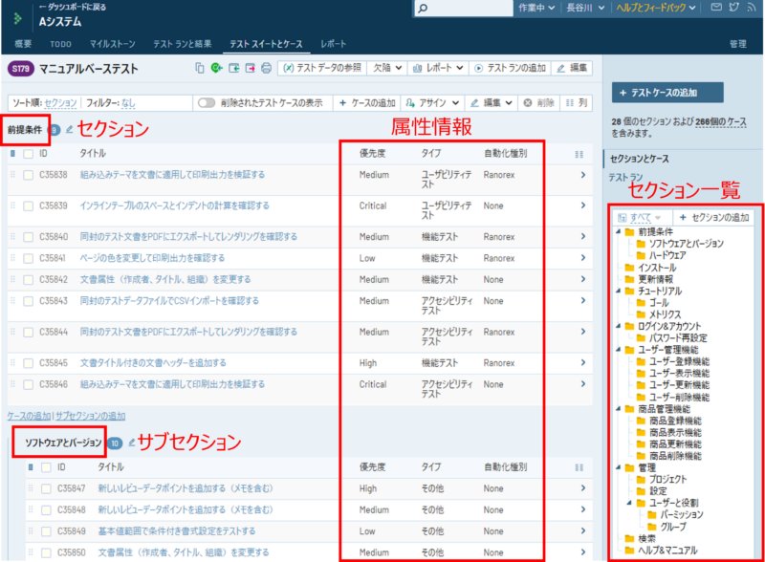Image resolution: width=765 pixels, height=562 pixels.
Task: Open the アサイン dropdown
Action: pyautogui.click(x=432, y=103)
